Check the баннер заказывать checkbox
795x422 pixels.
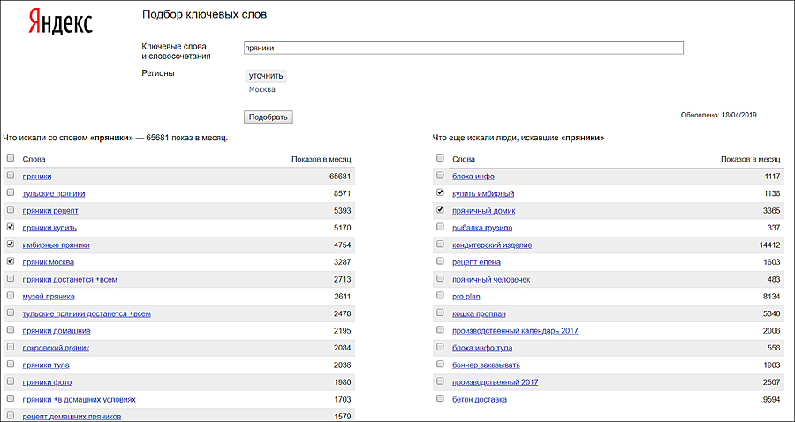pyautogui.click(x=440, y=365)
